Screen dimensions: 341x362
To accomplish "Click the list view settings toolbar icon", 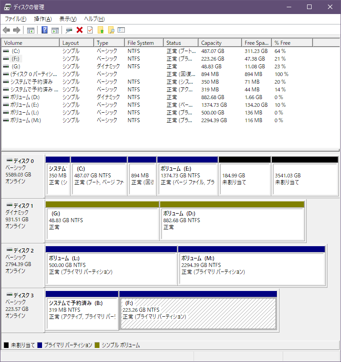I will pyautogui.click(x=121, y=30).
